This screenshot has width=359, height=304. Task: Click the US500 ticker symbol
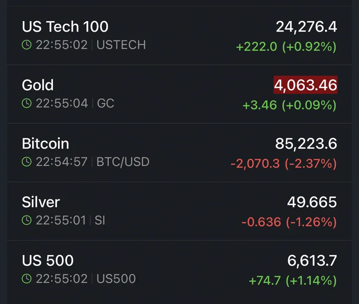[116, 279]
